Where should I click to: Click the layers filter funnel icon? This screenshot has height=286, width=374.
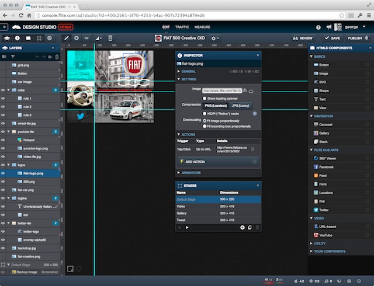pos(12,57)
